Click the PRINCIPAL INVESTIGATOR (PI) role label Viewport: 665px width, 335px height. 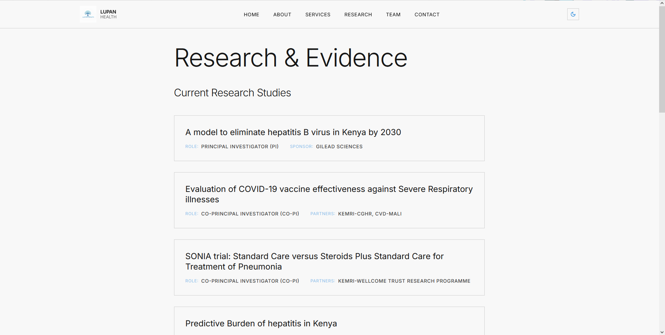240,147
